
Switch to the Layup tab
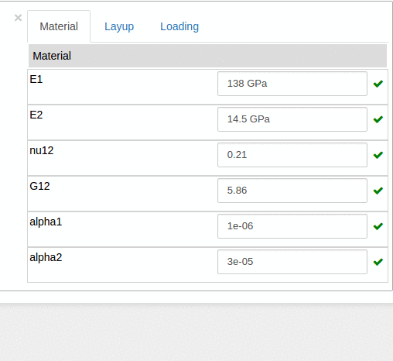click(119, 26)
